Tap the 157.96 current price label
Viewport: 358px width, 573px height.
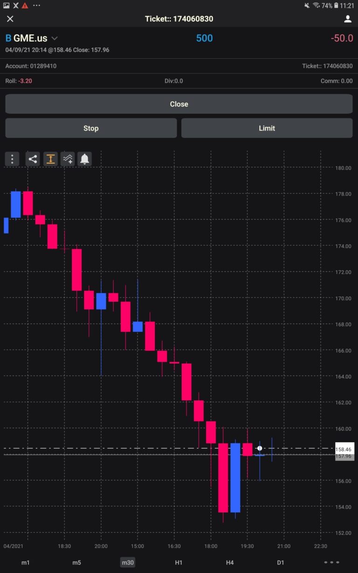[x=344, y=456]
